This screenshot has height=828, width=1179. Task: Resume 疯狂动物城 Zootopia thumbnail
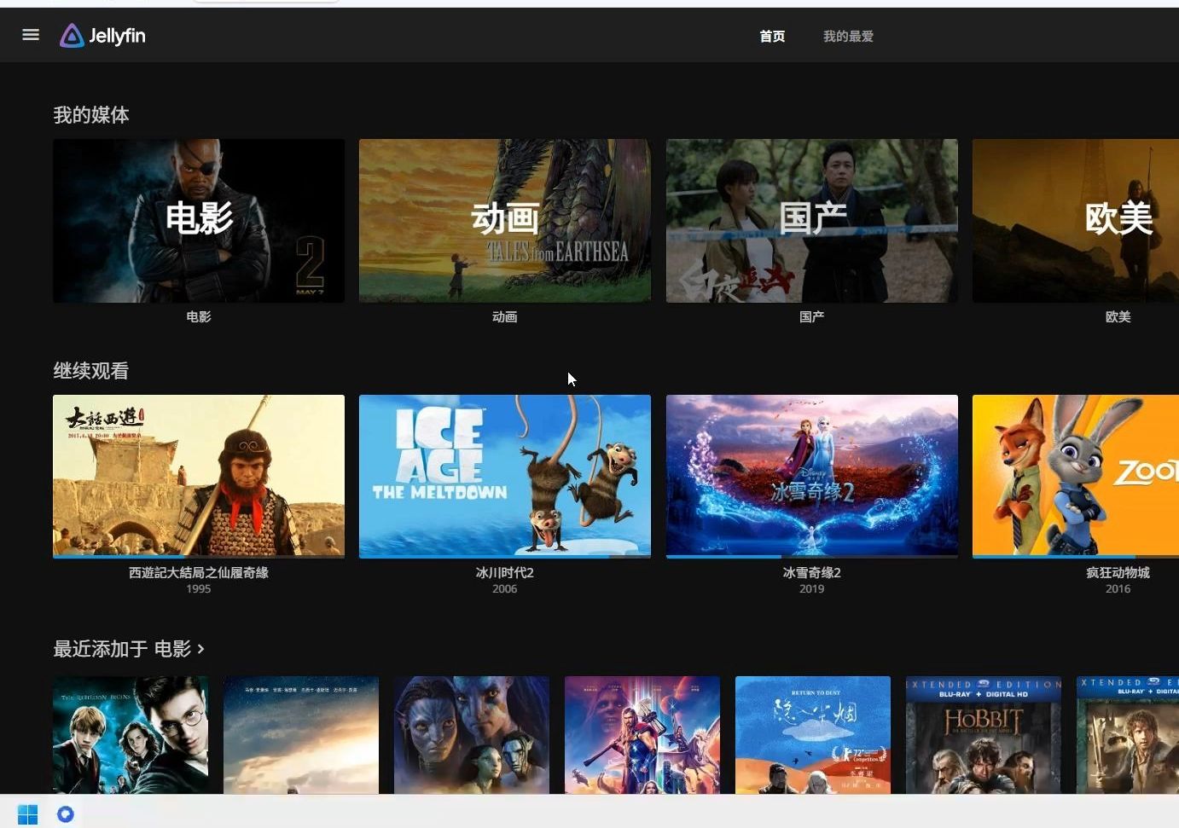click(1076, 476)
